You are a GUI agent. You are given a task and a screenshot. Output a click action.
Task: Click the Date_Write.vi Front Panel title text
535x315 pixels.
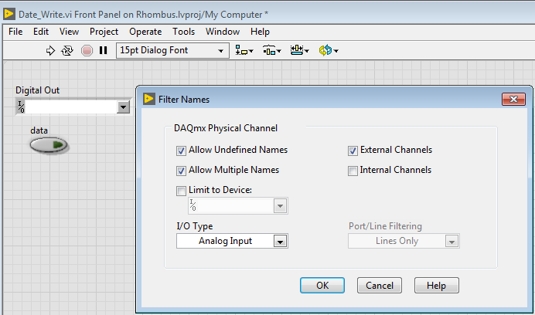(143, 15)
